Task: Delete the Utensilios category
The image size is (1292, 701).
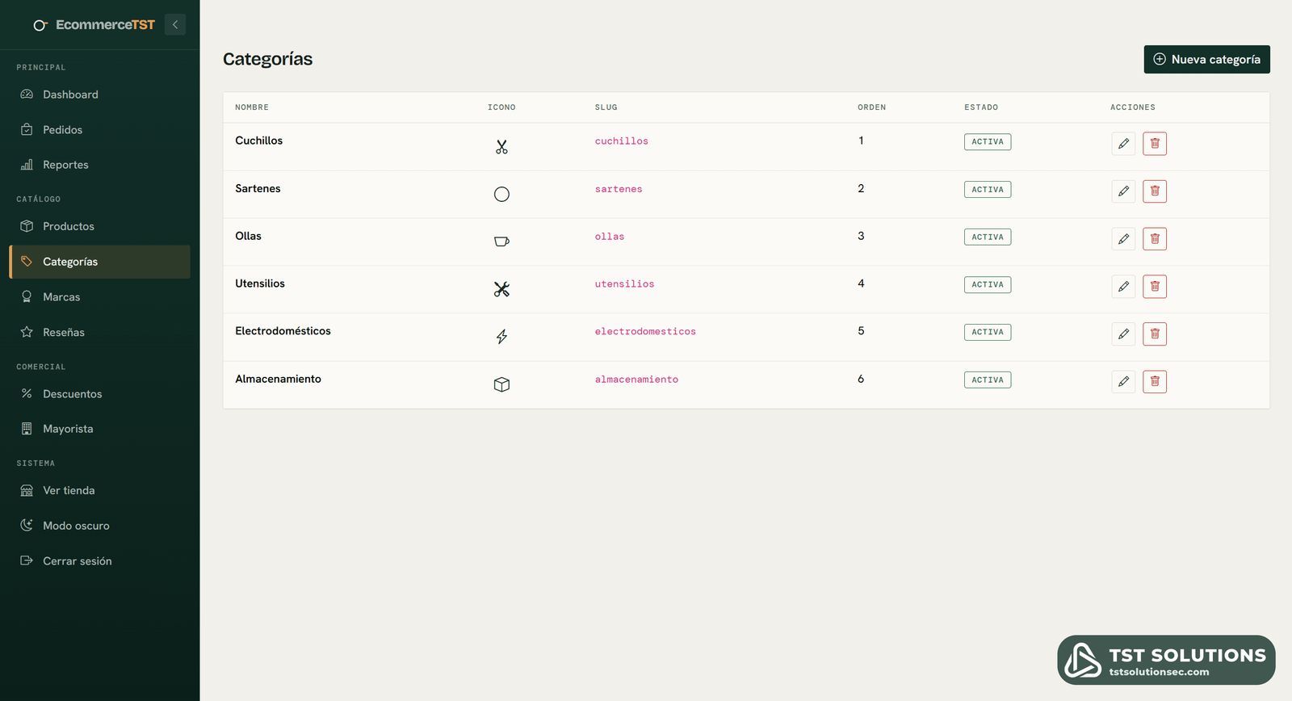Action: [x=1155, y=287]
